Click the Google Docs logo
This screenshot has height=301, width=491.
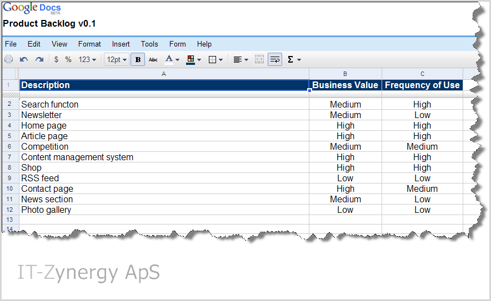32,8
